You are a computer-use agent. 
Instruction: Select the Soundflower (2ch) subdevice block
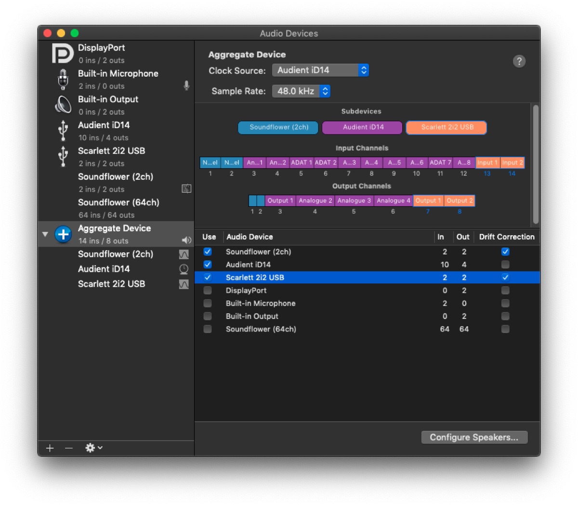pyautogui.click(x=278, y=127)
